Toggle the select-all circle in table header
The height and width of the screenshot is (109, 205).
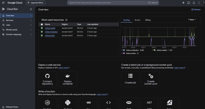click(42, 24)
